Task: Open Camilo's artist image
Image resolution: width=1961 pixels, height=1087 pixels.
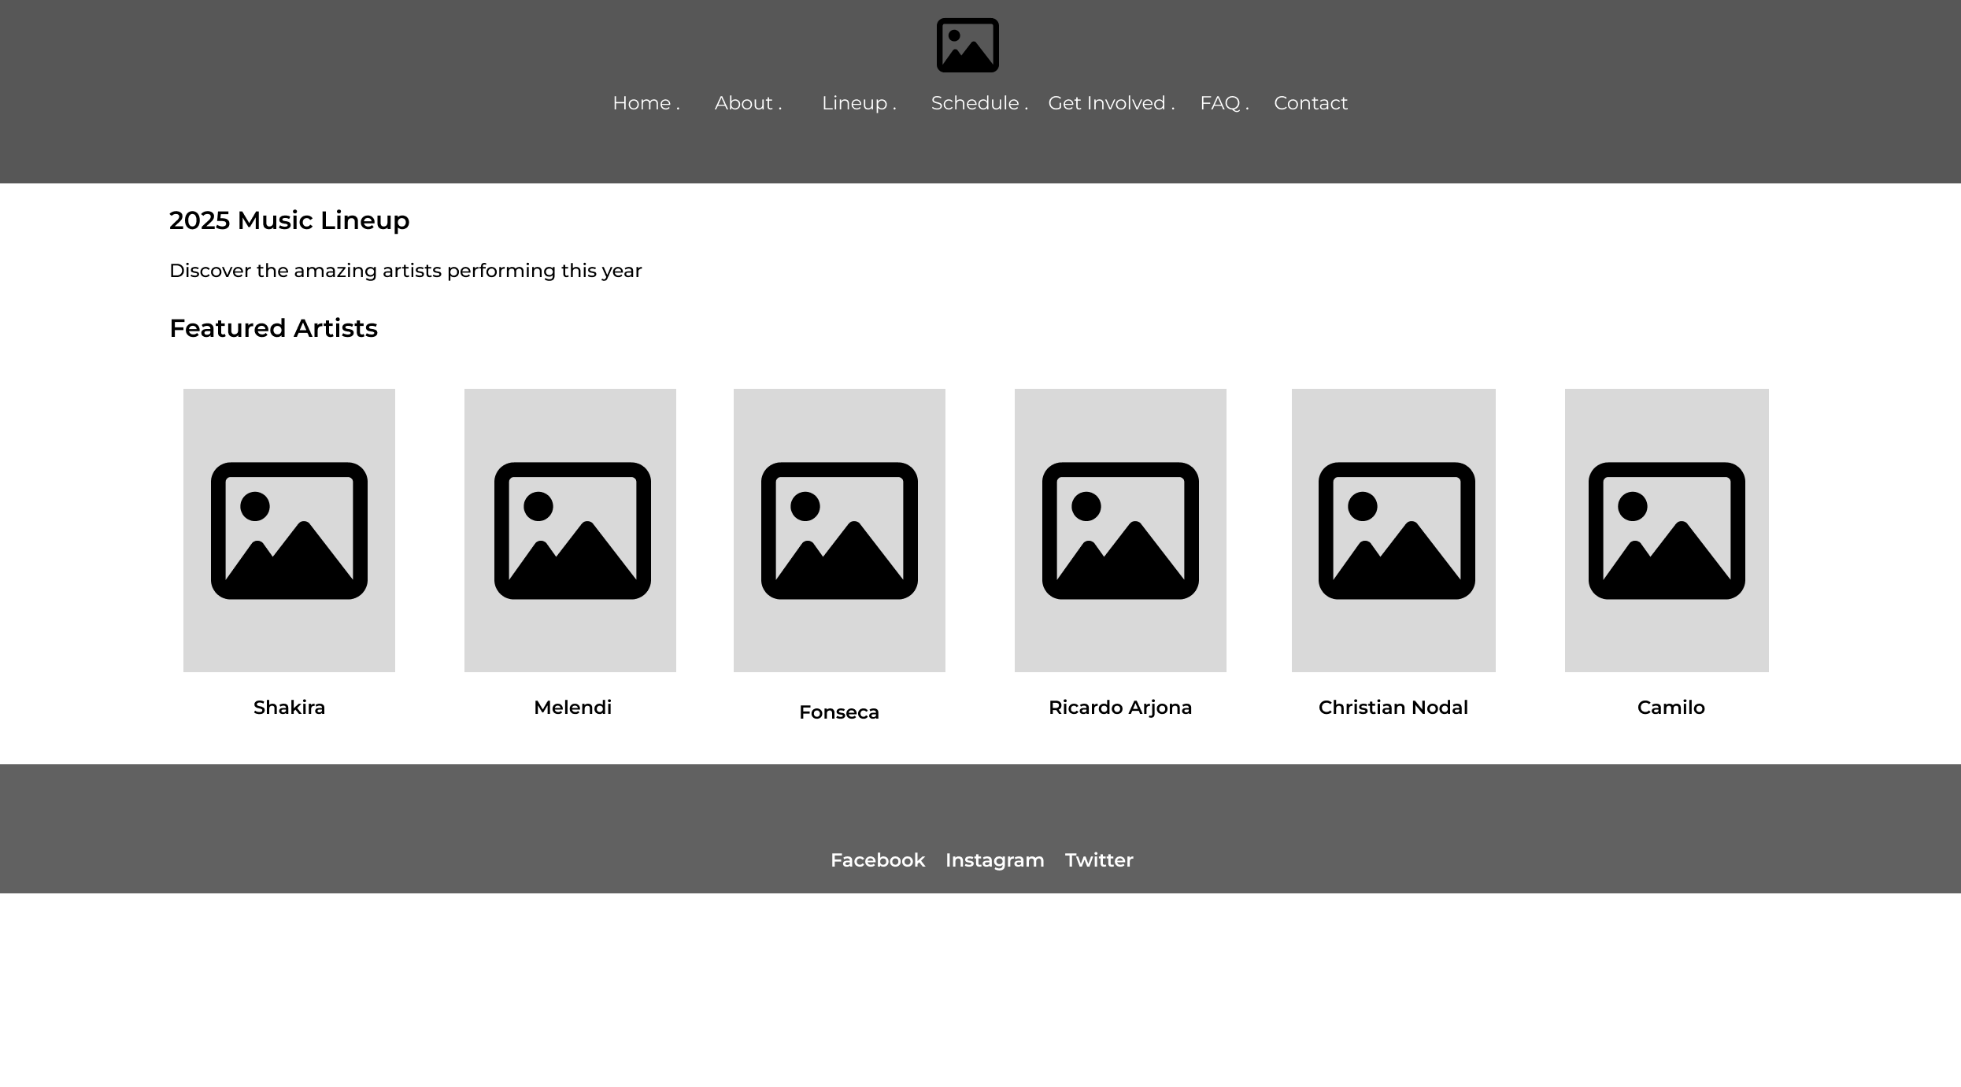Action: (x=1667, y=531)
